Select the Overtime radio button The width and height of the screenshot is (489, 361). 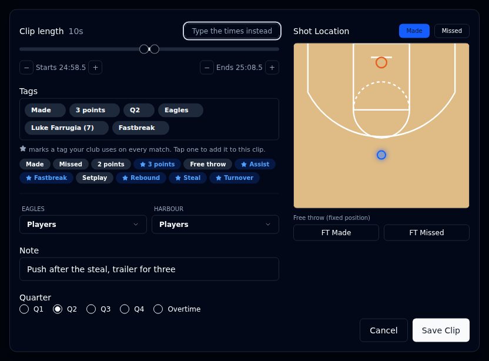pos(158,309)
